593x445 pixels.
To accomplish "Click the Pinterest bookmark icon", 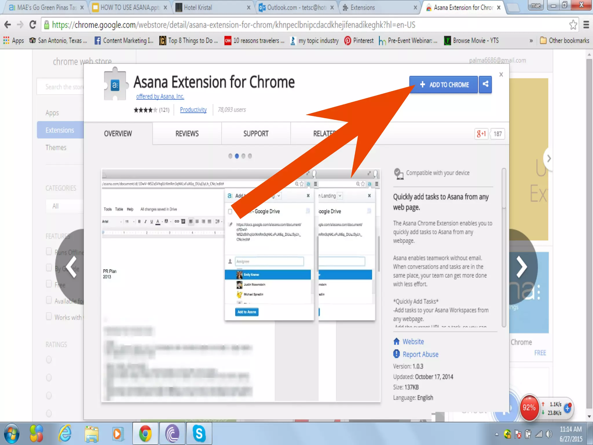I will [x=347, y=41].
